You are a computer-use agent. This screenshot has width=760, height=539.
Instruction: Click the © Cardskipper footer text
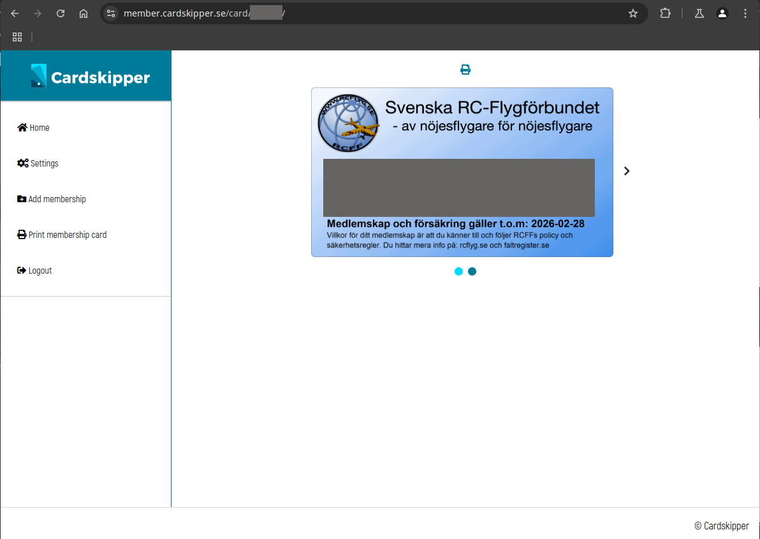tap(722, 526)
